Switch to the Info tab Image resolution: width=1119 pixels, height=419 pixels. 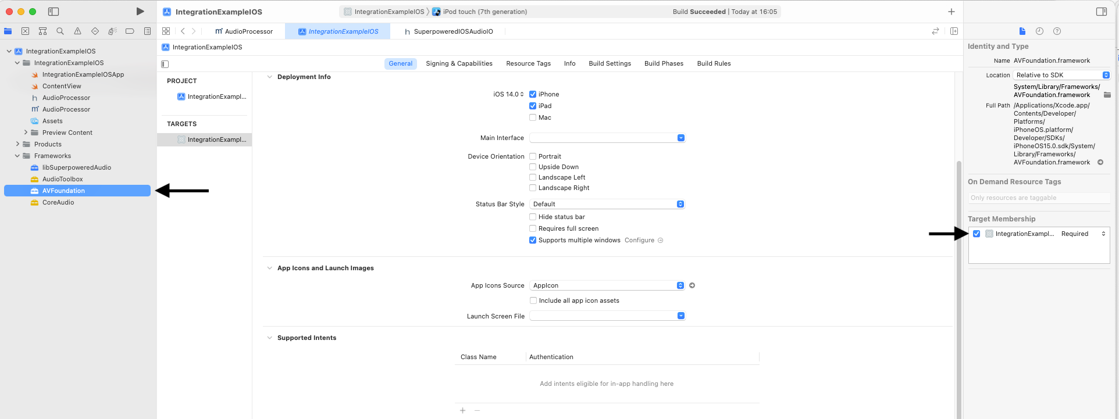[569, 63]
